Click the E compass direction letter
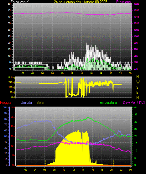 click(137, 92)
